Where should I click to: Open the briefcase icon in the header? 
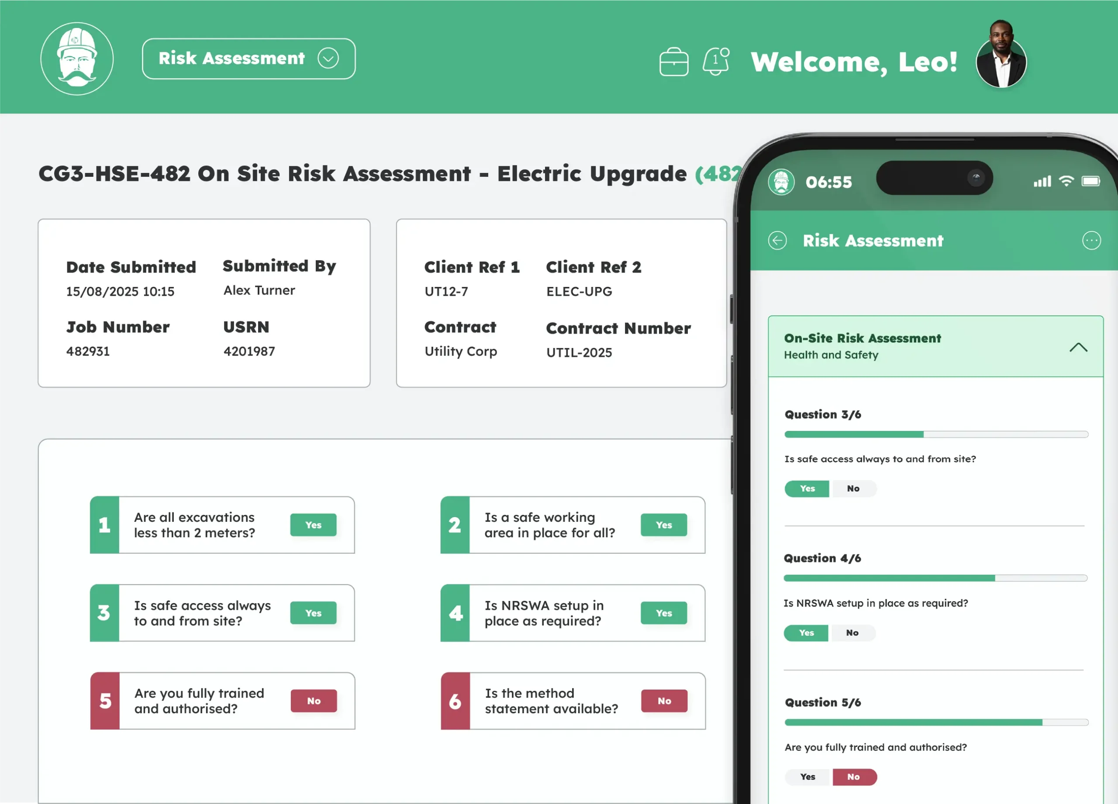point(673,62)
